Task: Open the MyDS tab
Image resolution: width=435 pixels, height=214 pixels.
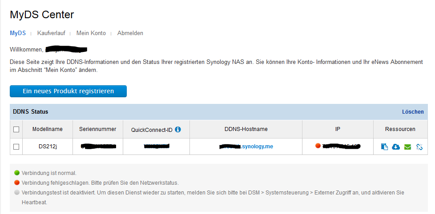Action: (18, 33)
